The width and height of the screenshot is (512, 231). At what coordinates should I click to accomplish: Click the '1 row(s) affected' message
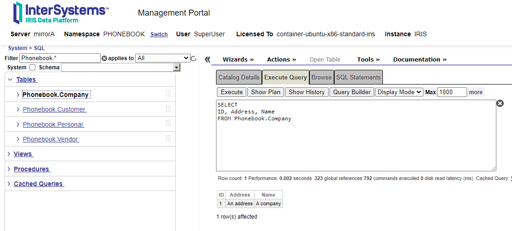(237, 217)
